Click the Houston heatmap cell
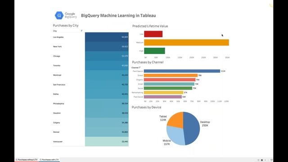288x162 pixels. tap(107, 113)
